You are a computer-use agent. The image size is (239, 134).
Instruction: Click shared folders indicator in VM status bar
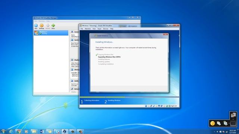(156, 106)
